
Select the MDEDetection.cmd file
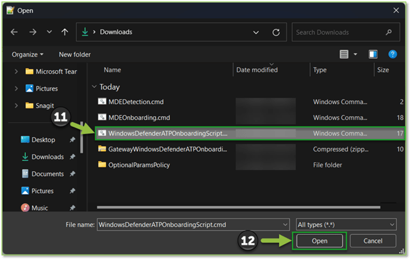click(136, 102)
